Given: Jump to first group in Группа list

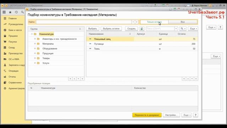Looking at the screenshot, I should tap(70, 79).
